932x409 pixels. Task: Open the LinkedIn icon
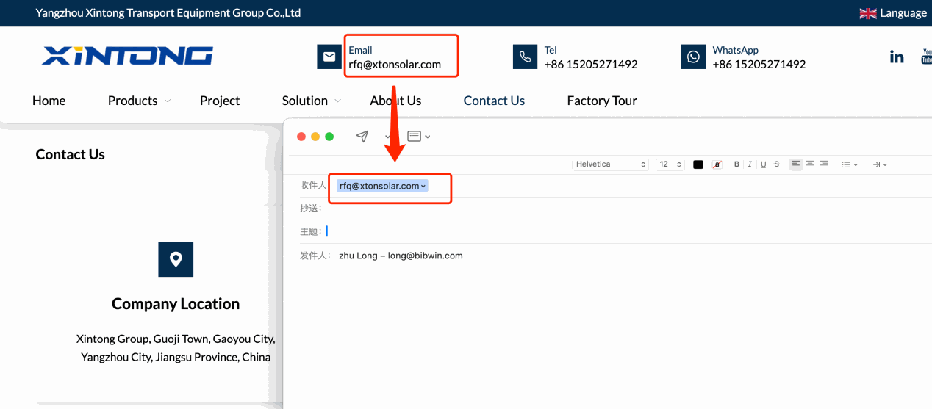point(897,57)
